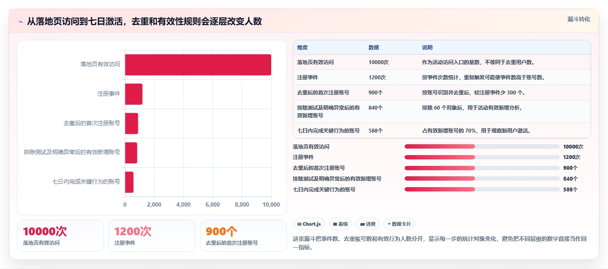Click the 七日内完成关键行为的账号 chart bar
This screenshot has width=608, height=269.
click(130, 182)
